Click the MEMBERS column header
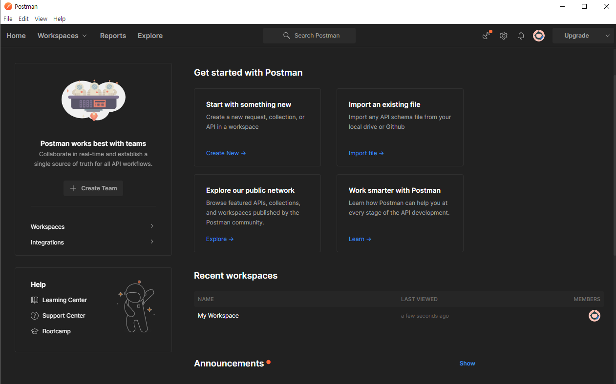Viewport: 616px width, 384px height. 587,299
